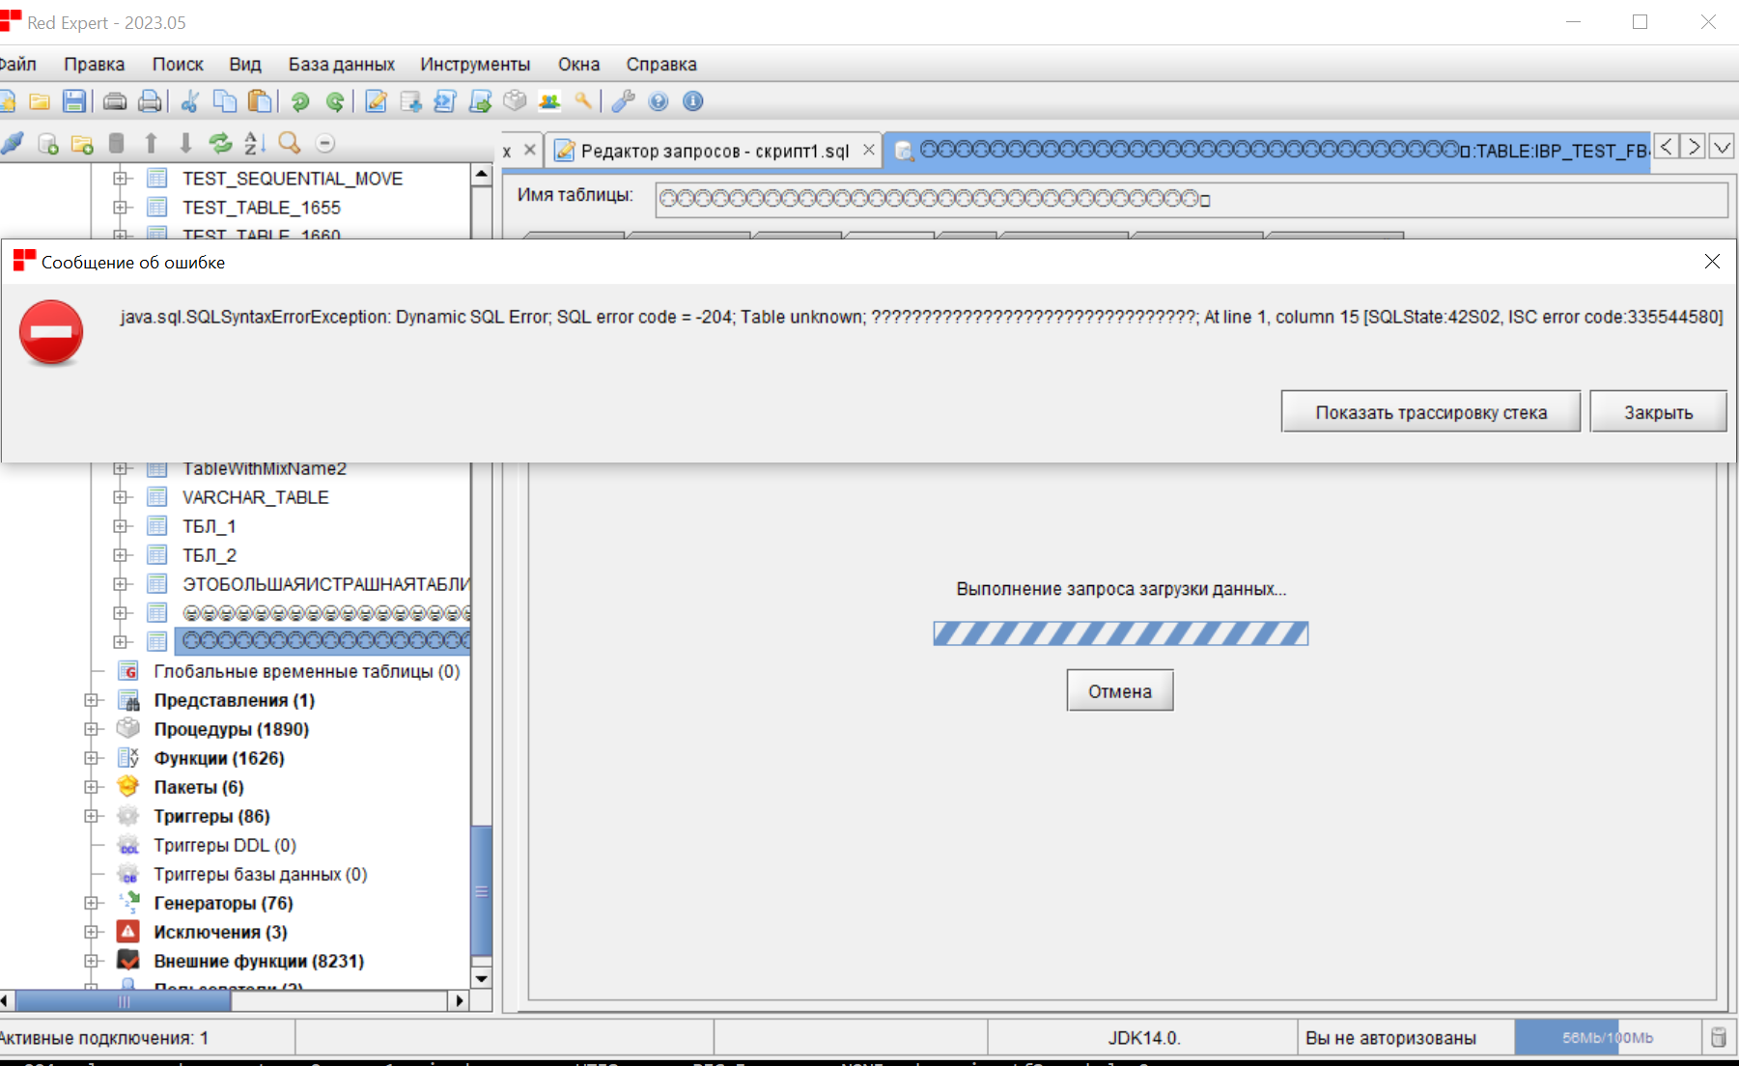Click the trash icon in status bar
1739x1066 pixels.
1719,1037
